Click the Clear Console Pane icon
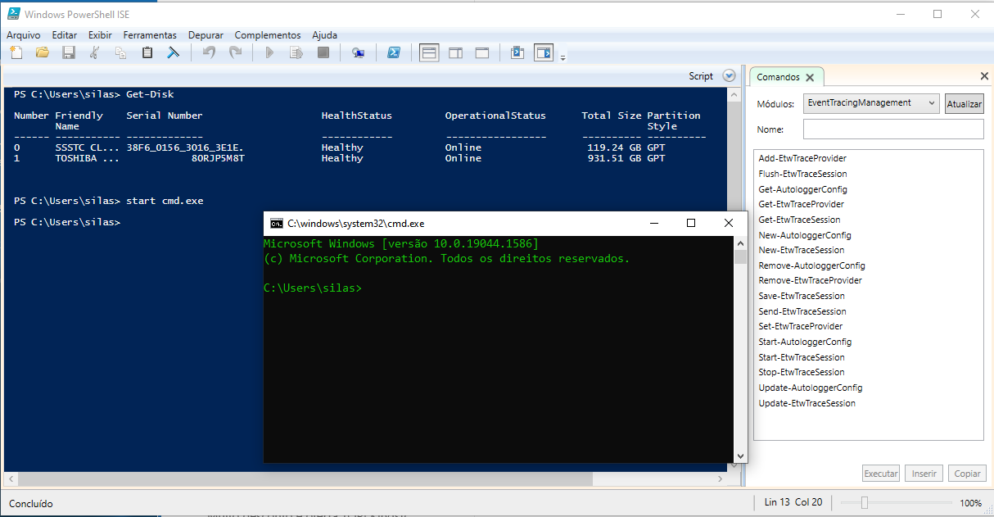994x517 pixels. pyautogui.click(x=173, y=52)
